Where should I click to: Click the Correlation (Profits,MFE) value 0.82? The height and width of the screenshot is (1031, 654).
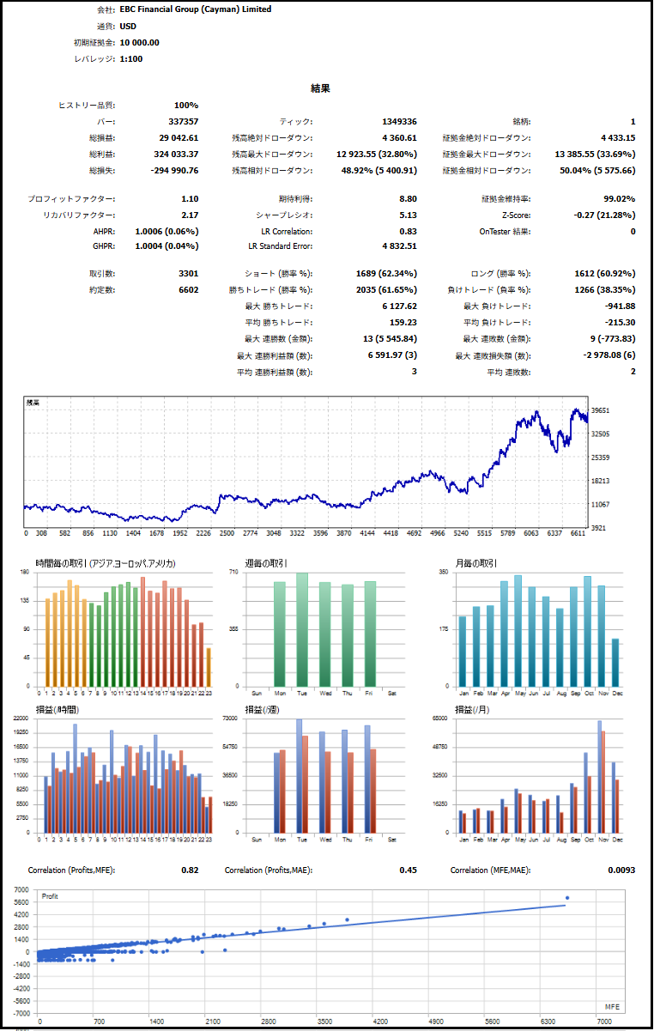click(190, 870)
